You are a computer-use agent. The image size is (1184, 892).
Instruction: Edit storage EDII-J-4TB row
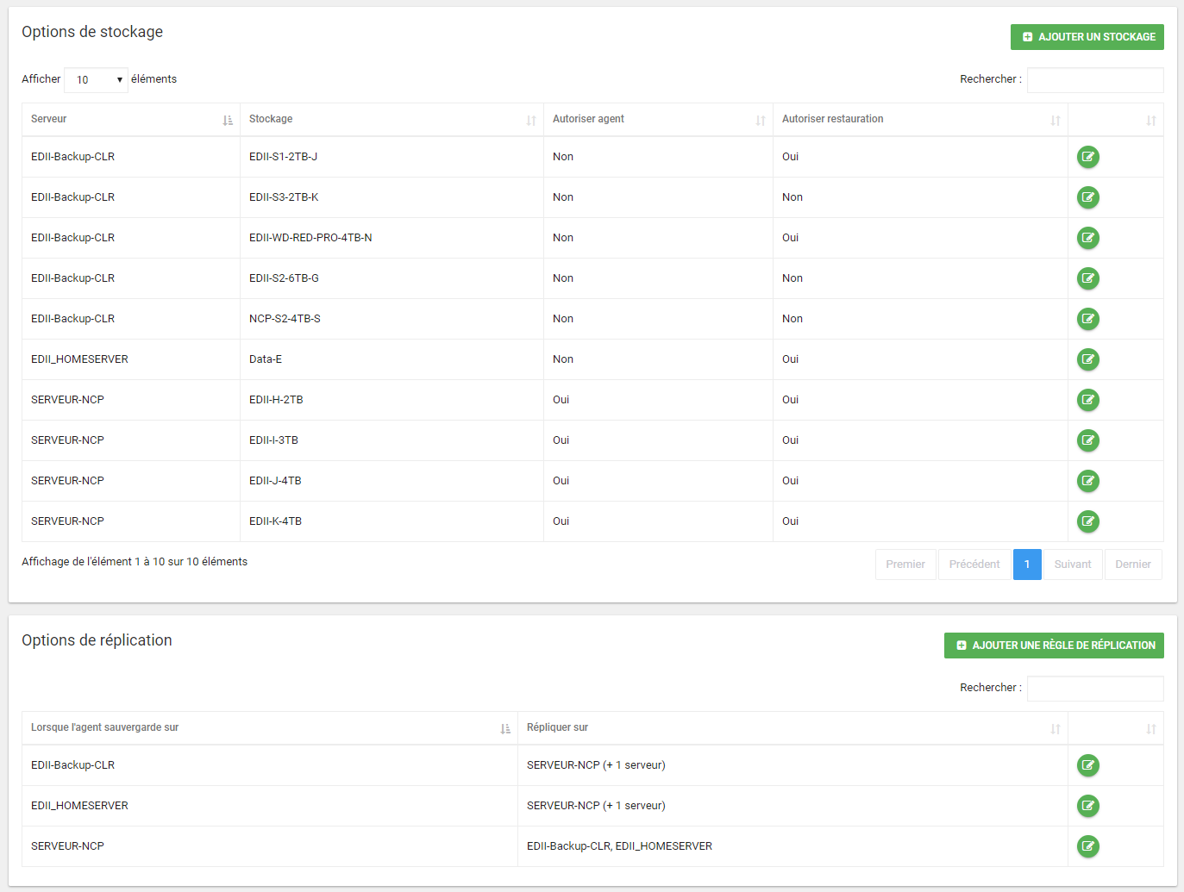(1088, 481)
